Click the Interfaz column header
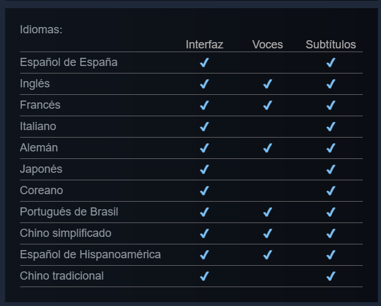Viewport: 381px width, 306px height. click(204, 45)
